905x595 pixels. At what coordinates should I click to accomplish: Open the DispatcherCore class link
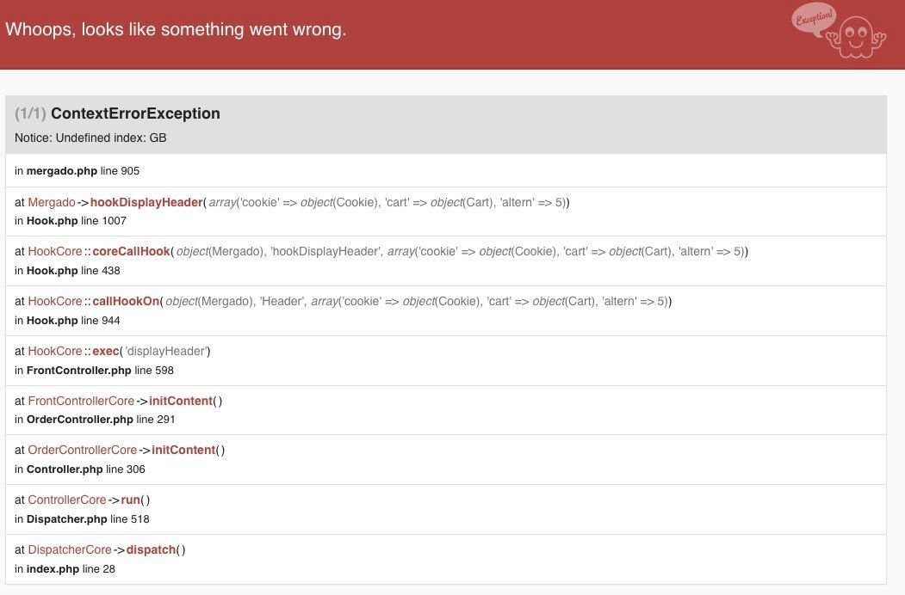pyautogui.click(x=70, y=549)
